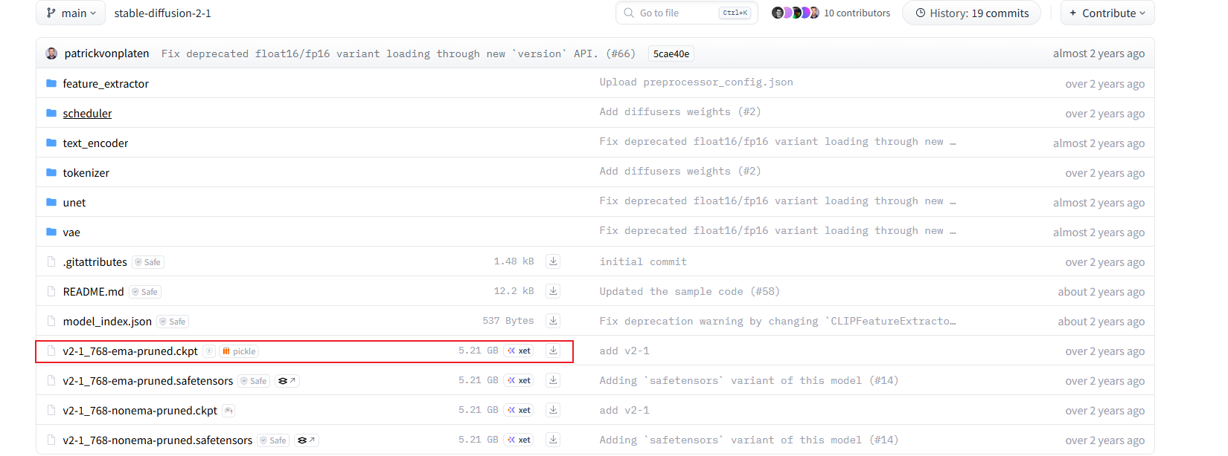Click xet badge on v2-1_768-nonema-pruned.ckpt row
The width and height of the screenshot is (1228, 456).
[x=519, y=410]
